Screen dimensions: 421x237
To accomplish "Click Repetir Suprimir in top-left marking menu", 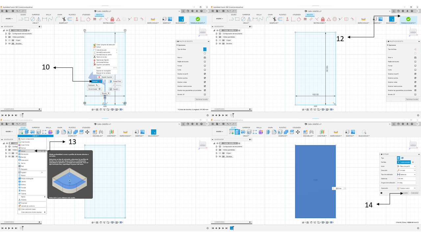I will (x=106, y=77).
